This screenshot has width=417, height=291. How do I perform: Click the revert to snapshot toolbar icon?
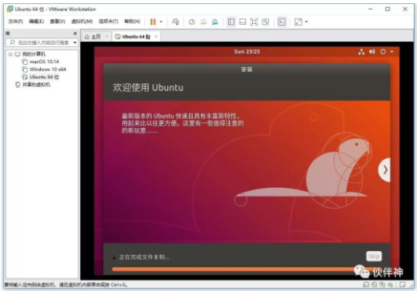pos(203,22)
